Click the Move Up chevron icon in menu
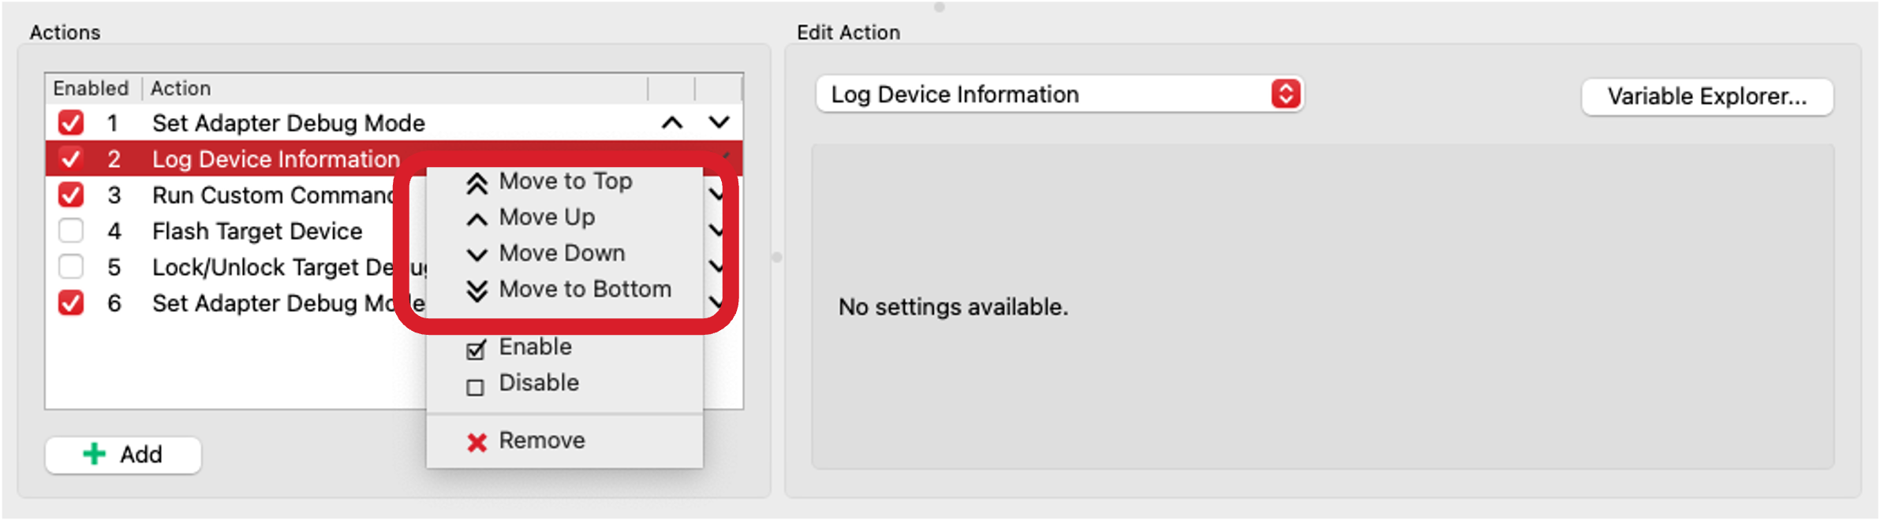Image resolution: width=1880 pixels, height=520 pixels. pyautogui.click(x=477, y=219)
